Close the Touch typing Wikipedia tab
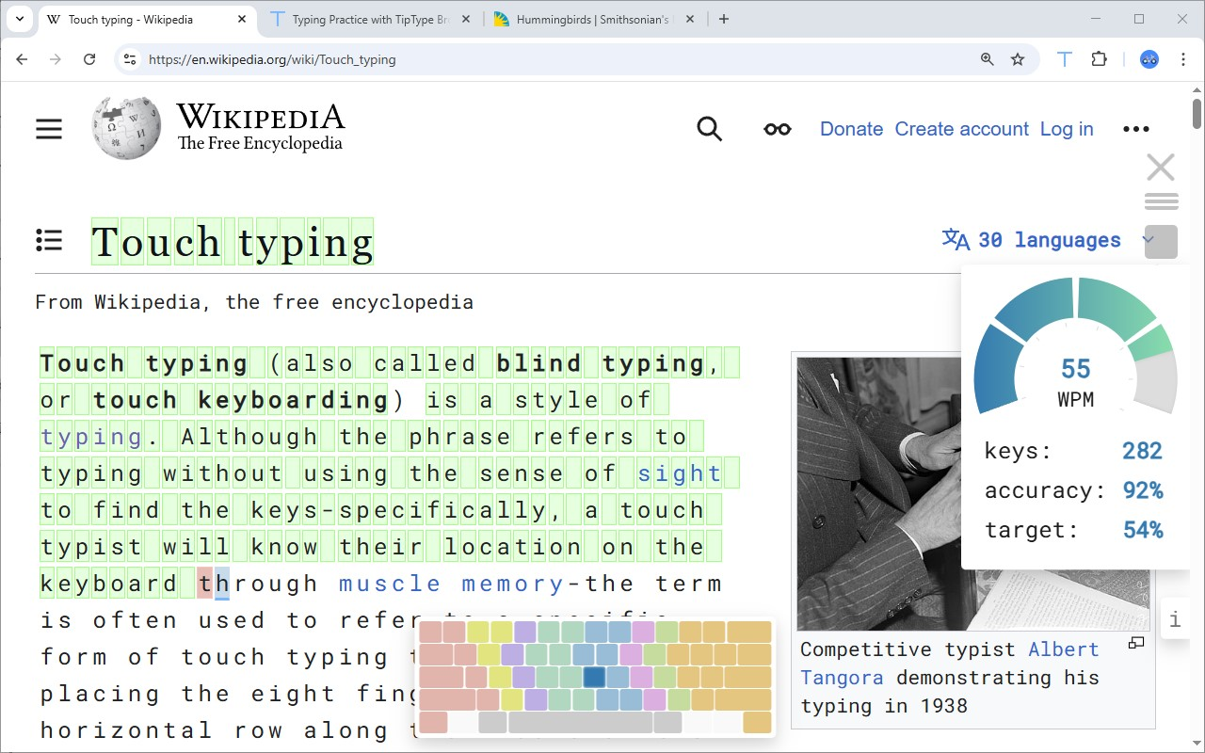The image size is (1205, 753). [x=242, y=19]
